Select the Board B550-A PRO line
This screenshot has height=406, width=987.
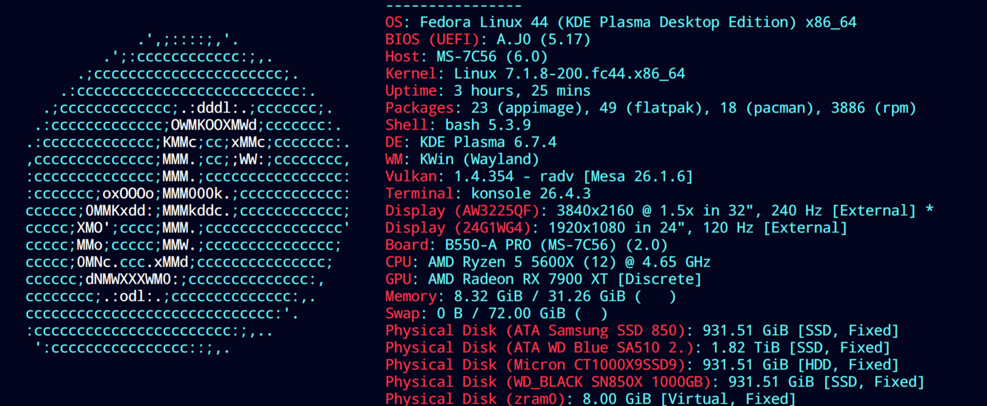tap(527, 245)
